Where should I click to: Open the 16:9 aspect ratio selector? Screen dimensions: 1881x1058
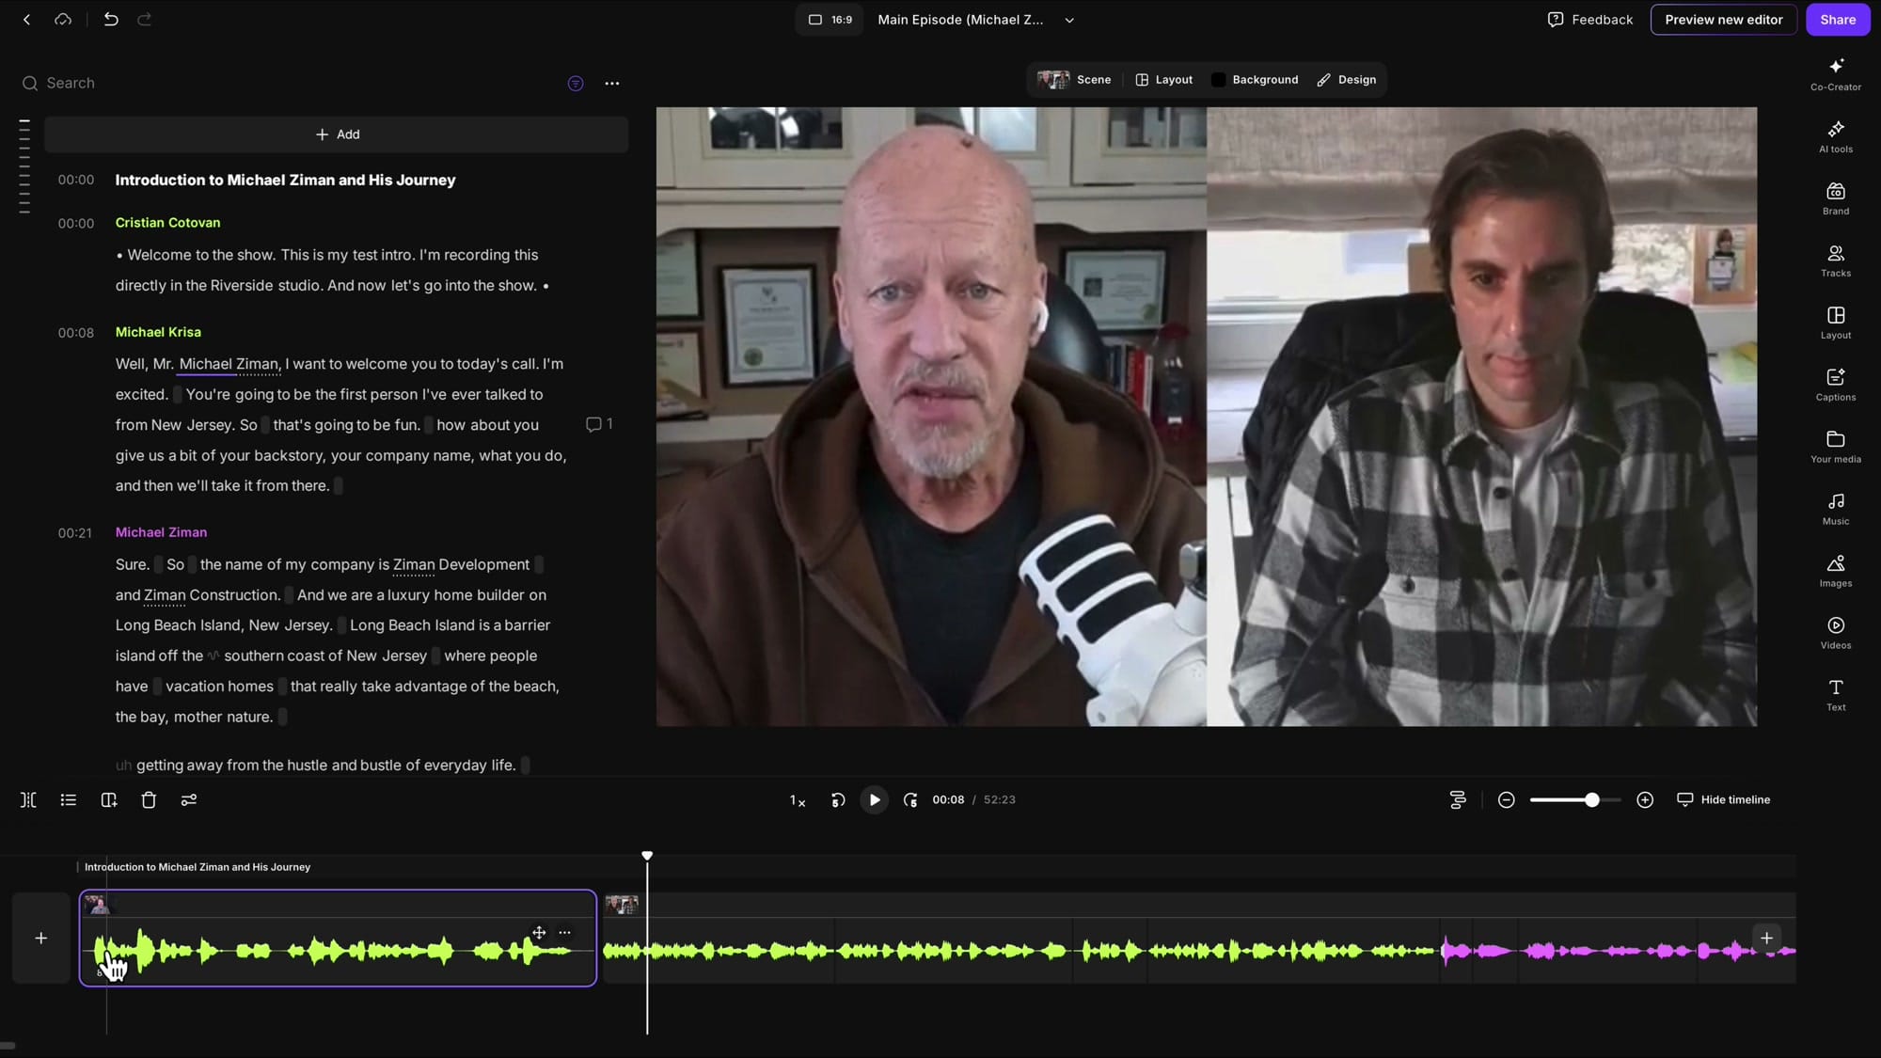[829, 19]
